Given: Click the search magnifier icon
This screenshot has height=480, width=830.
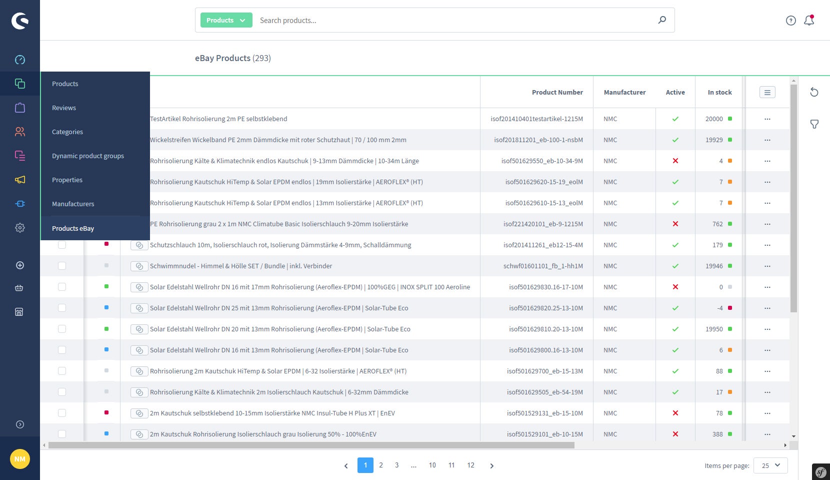Looking at the screenshot, I should [662, 20].
